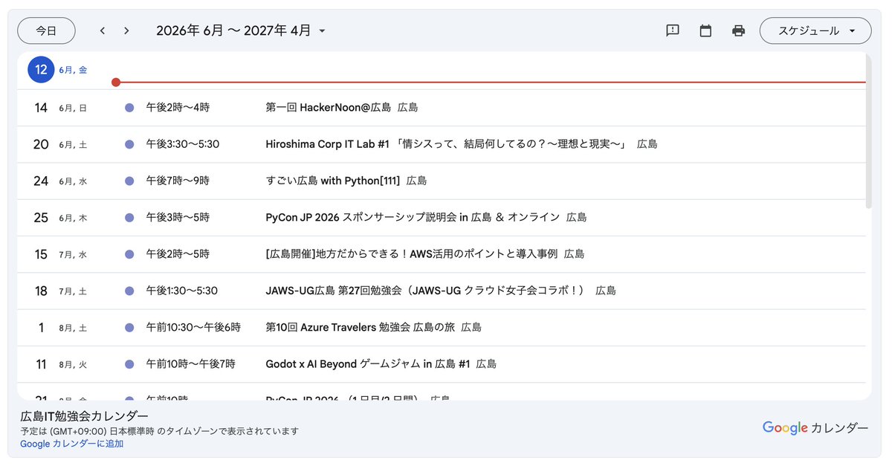Click the date 20 in 6月, 土 row

pyautogui.click(x=41, y=144)
